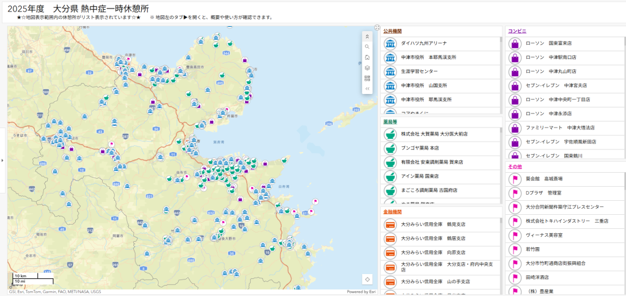Click bag icon beside ローソン 中津丸山町店
This screenshot has width=626, height=296.
tap(515, 71)
